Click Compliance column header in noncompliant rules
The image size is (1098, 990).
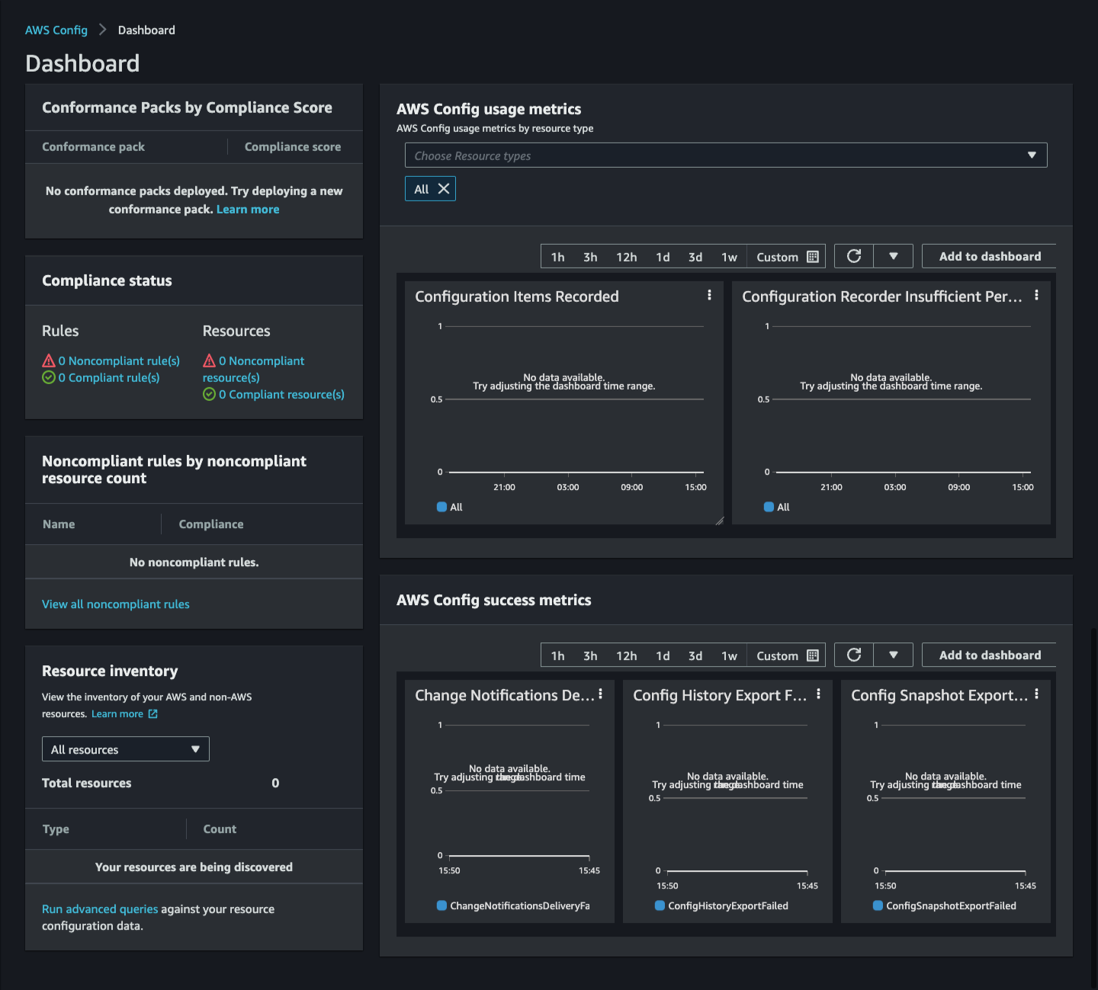[211, 524]
